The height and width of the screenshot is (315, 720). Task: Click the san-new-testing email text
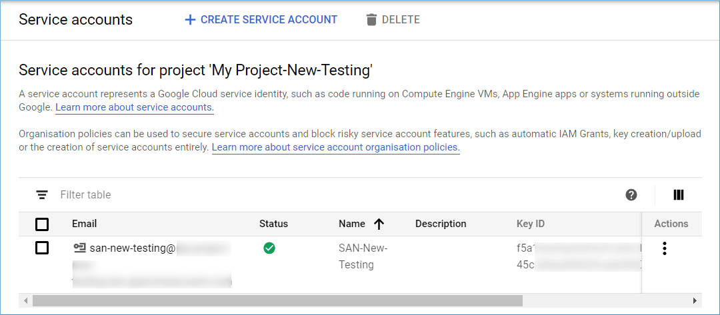coord(133,248)
